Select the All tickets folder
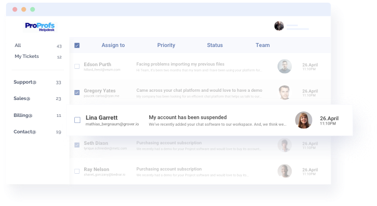Viewport: 377px width, 206px height. tap(38, 45)
